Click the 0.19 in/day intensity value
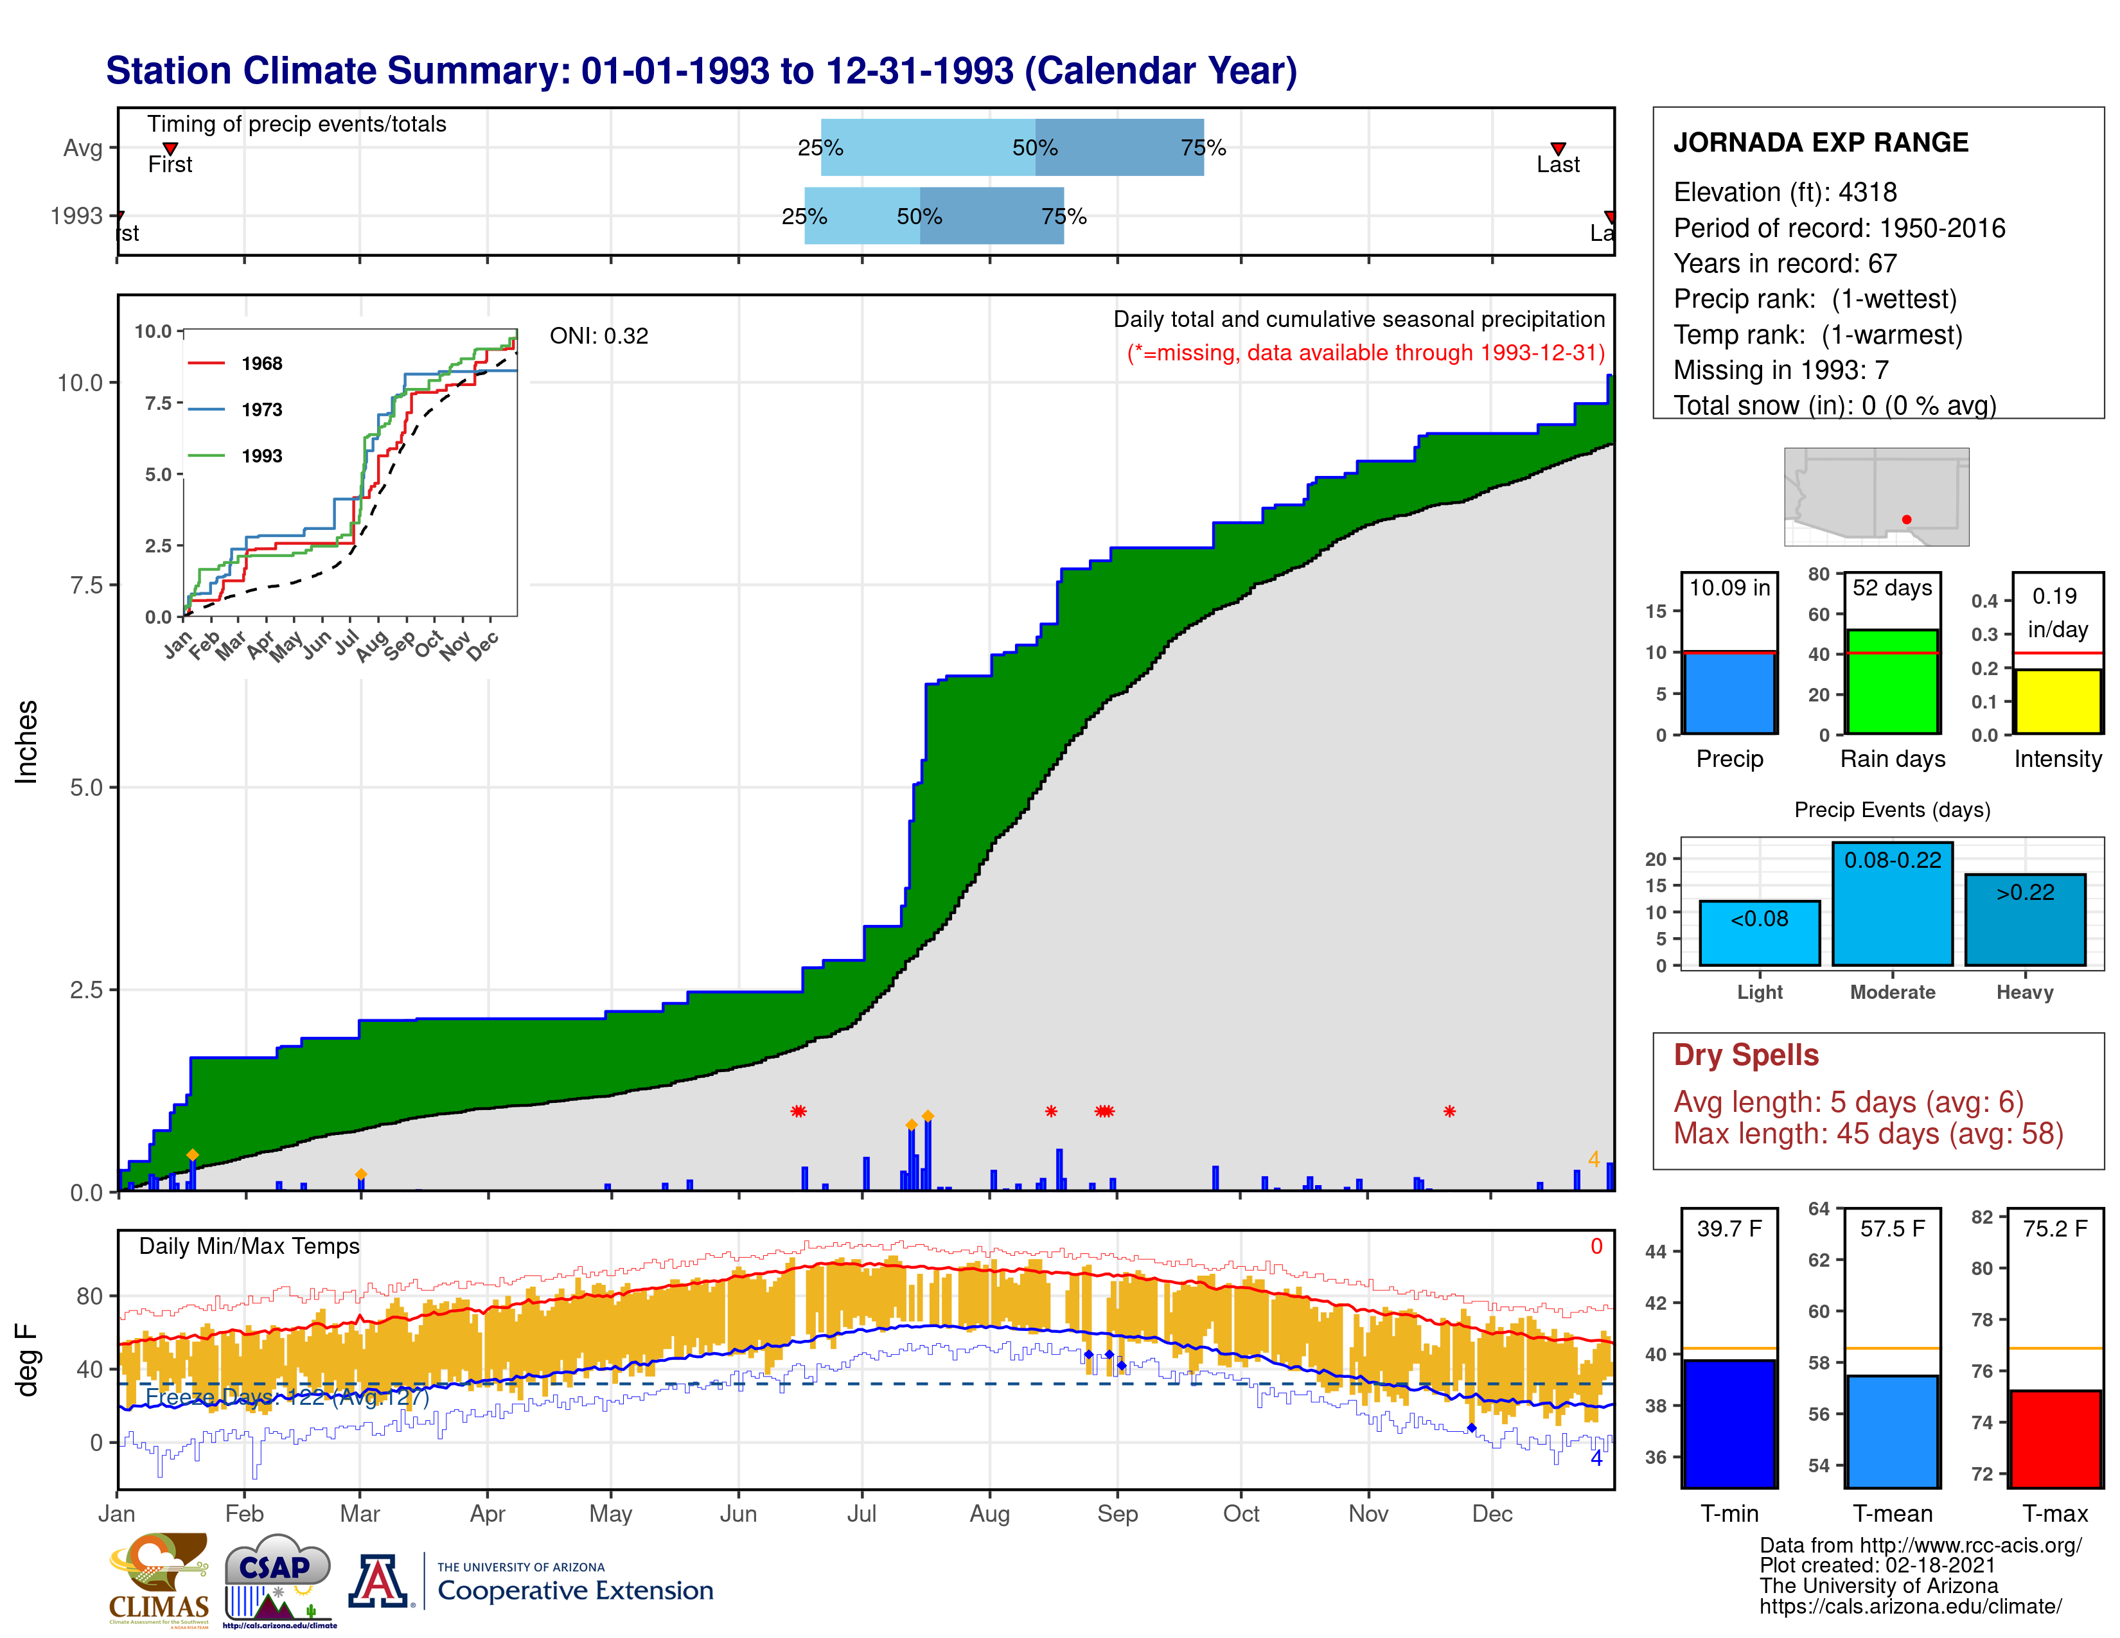 (x=2057, y=612)
